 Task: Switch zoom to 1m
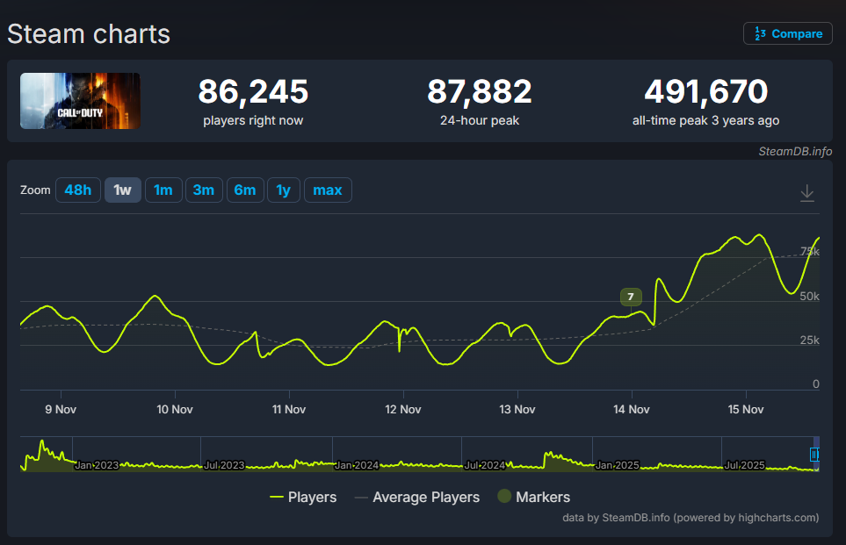tap(163, 190)
